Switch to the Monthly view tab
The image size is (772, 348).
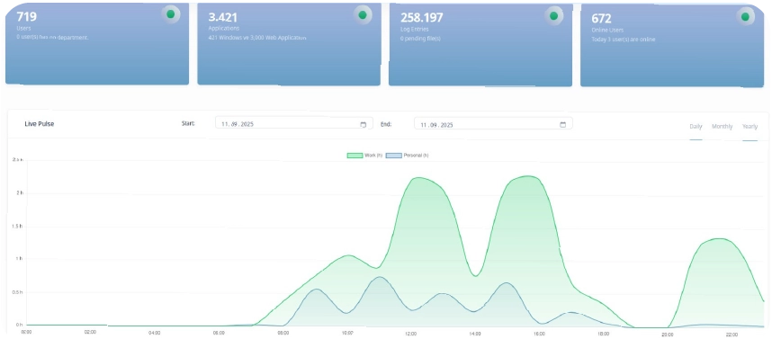coord(722,127)
